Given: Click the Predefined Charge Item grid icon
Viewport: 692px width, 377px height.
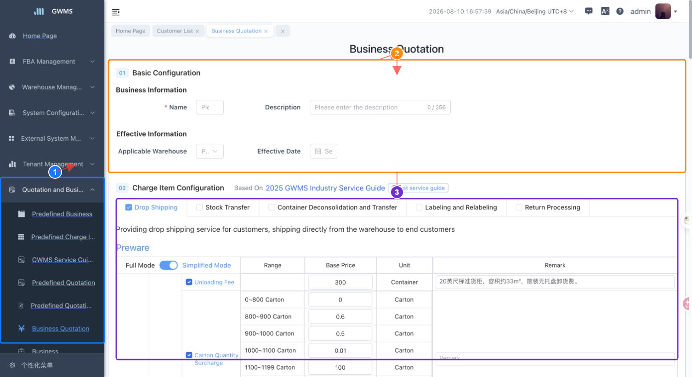Looking at the screenshot, I should click(x=21, y=237).
